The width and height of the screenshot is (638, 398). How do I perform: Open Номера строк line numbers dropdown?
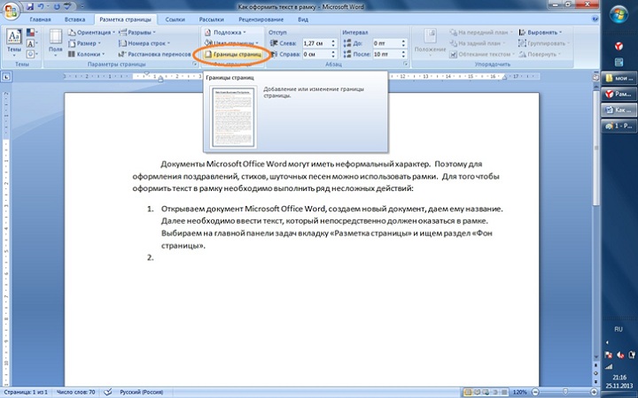(x=144, y=43)
